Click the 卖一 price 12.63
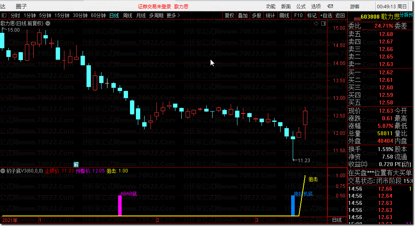This screenshot has height=227, width=416. 386,64
